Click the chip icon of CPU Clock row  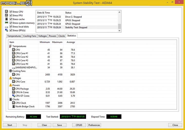(x=14, y=103)
